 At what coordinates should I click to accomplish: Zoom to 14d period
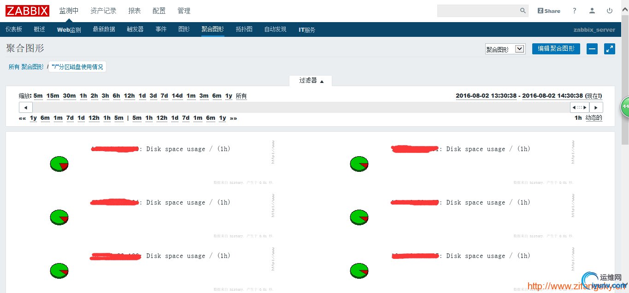pyautogui.click(x=177, y=96)
